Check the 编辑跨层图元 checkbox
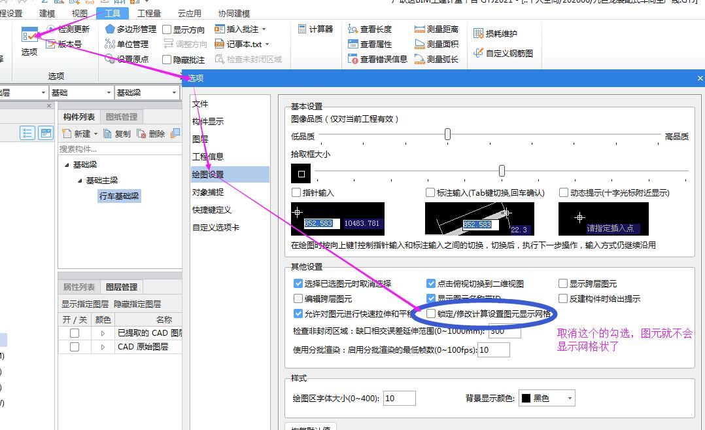The image size is (705, 430). click(298, 298)
